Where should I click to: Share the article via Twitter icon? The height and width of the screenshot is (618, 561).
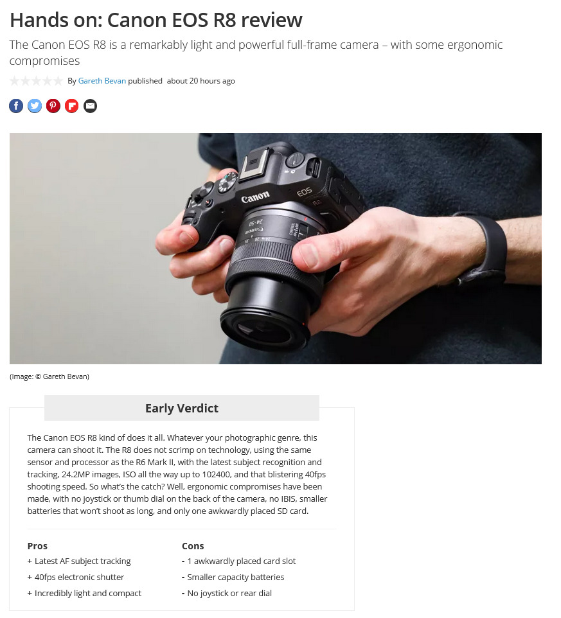pyautogui.click(x=35, y=106)
